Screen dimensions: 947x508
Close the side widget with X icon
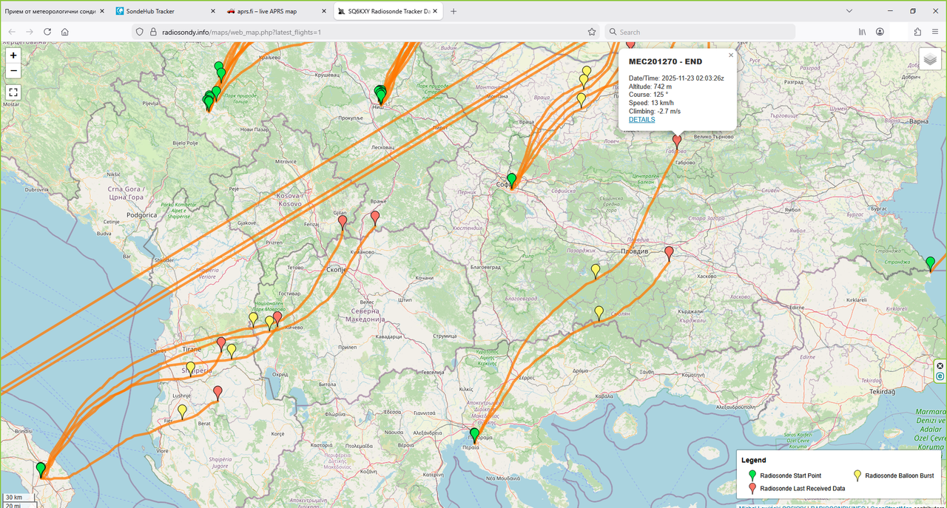coord(940,365)
